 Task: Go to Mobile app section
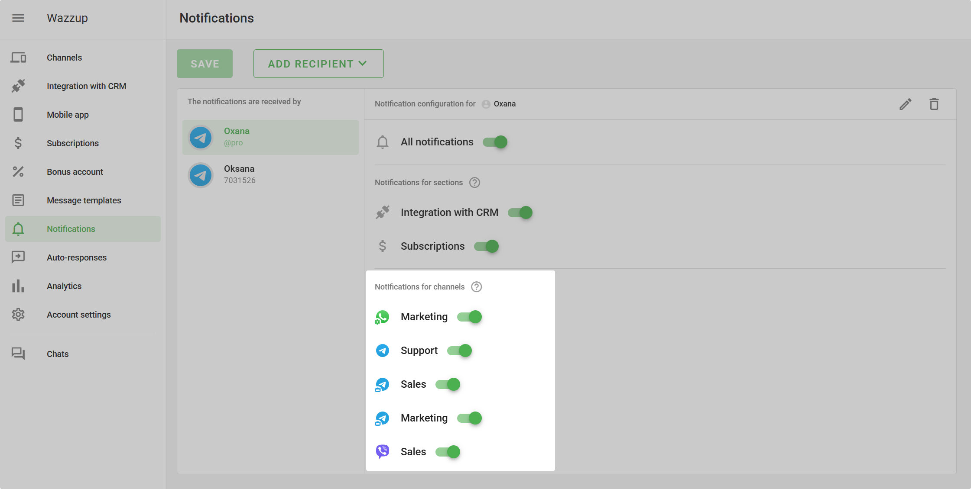click(x=83, y=115)
